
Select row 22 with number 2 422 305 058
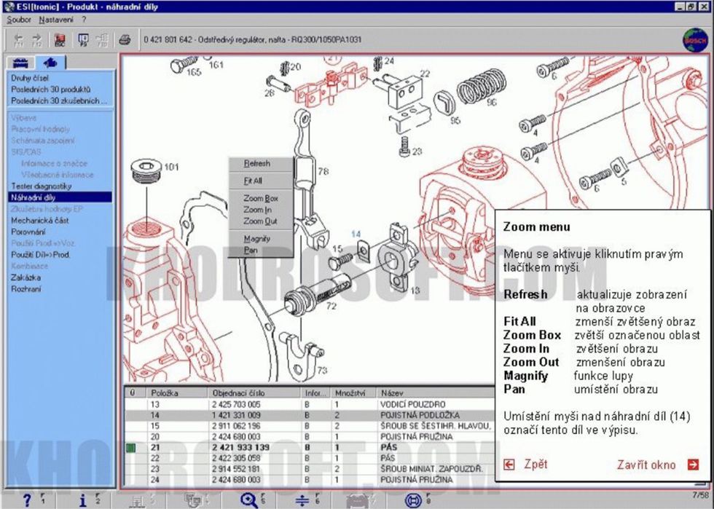(x=310, y=458)
